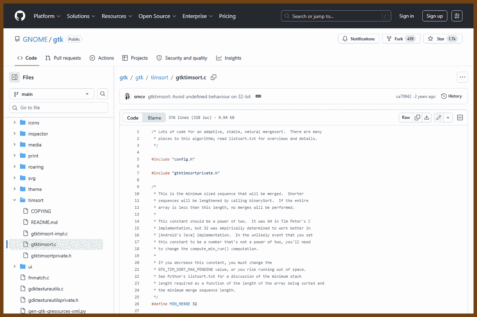The width and height of the screenshot is (477, 317).
Task: Open the GitHub home logo
Action: (x=20, y=16)
